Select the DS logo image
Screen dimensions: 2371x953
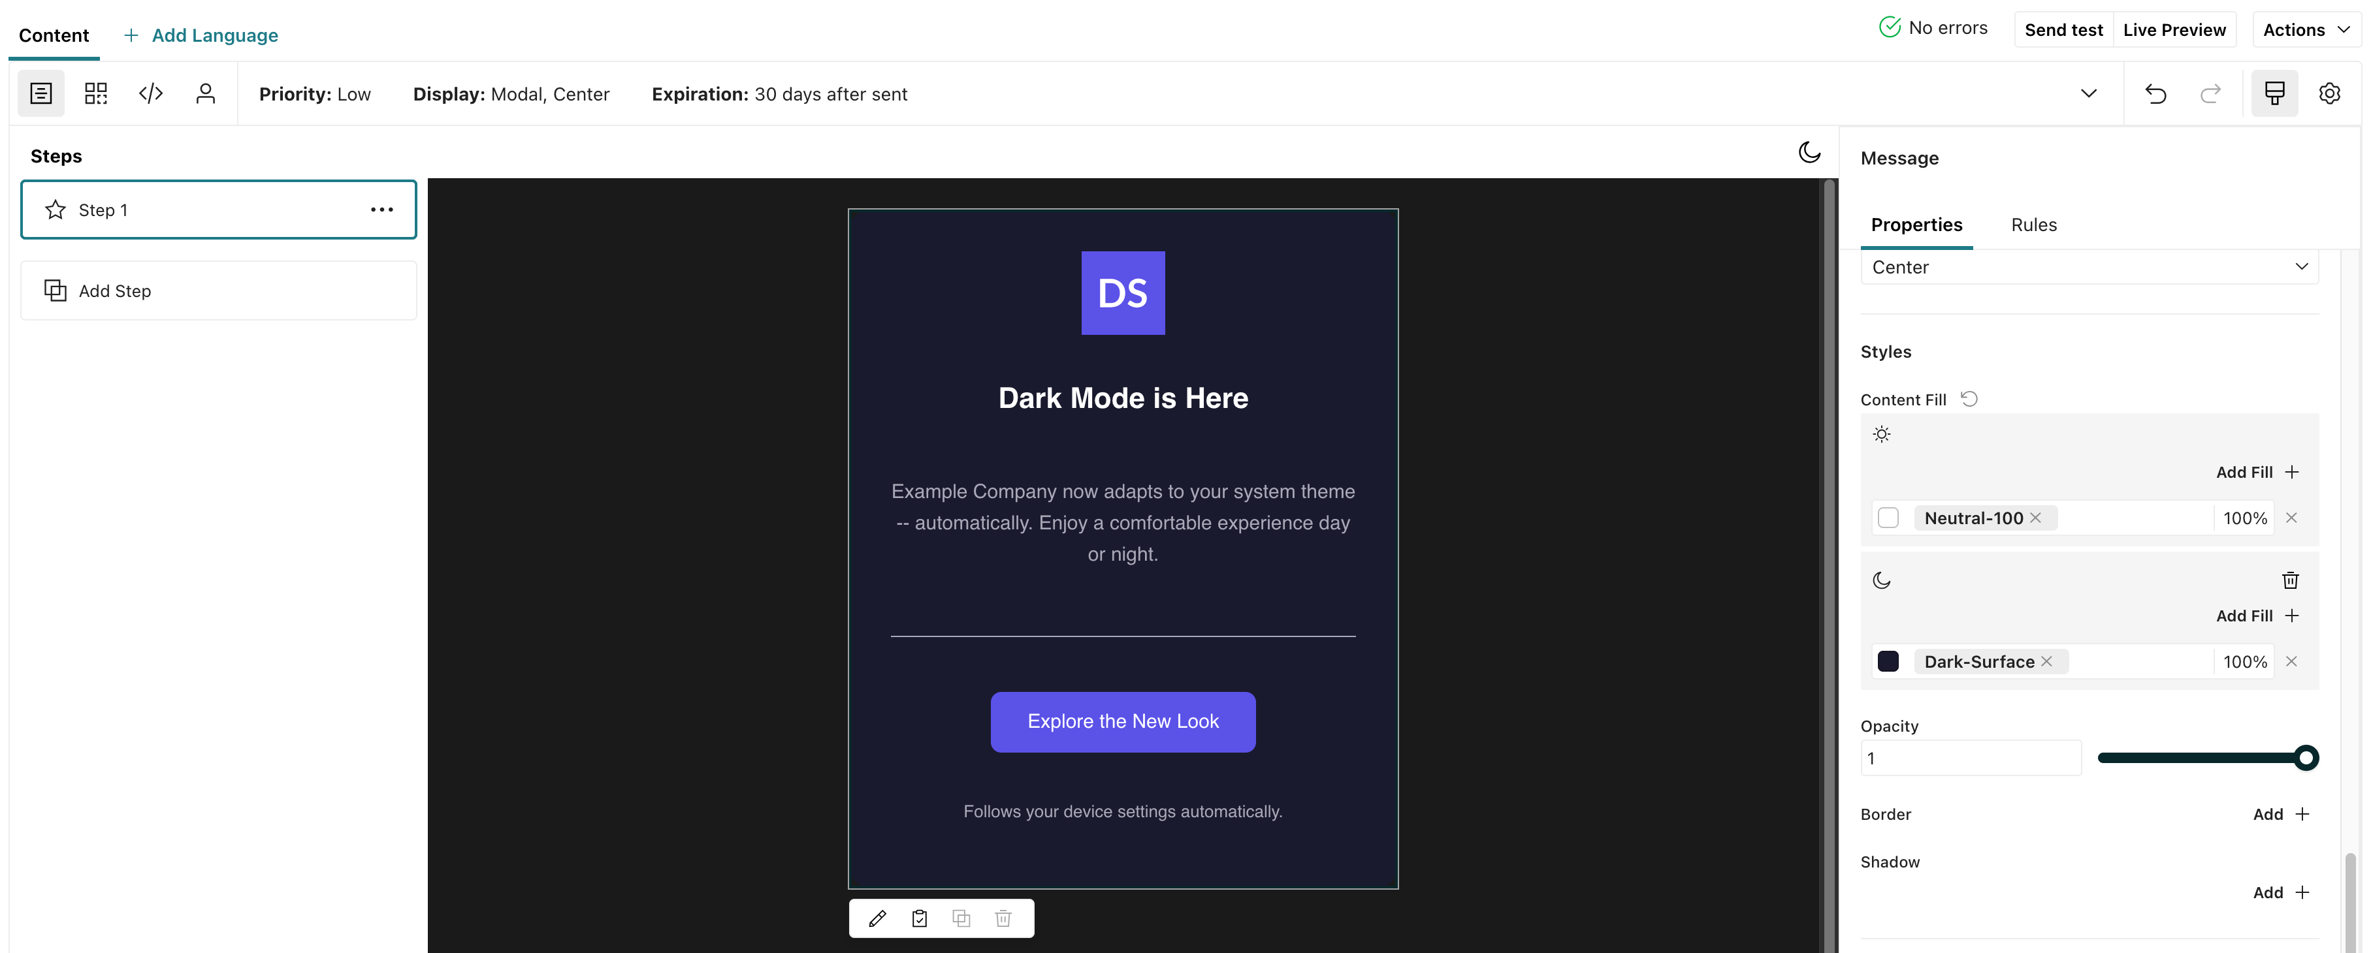pos(1123,292)
